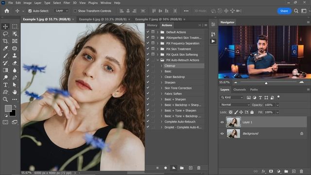Open the Auto-Select Layer dropdown
The height and width of the screenshot is (175, 311).
coord(62,11)
